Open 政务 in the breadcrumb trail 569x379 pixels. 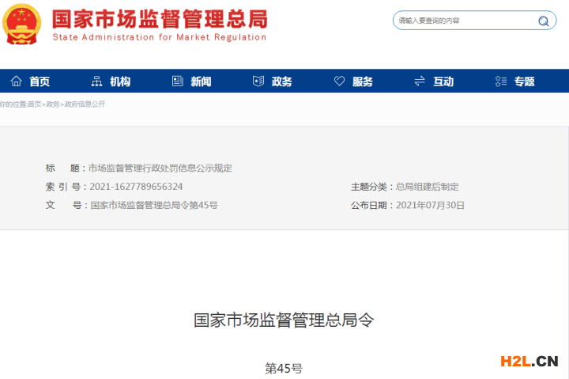pos(53,104)
